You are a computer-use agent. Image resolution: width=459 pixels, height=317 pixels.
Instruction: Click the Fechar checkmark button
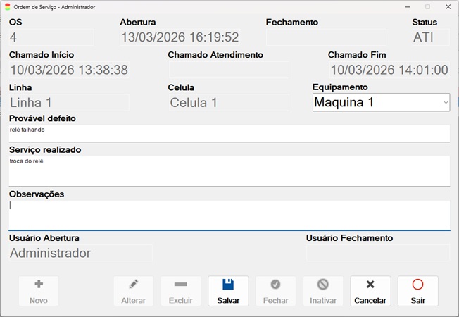(275, 291)
